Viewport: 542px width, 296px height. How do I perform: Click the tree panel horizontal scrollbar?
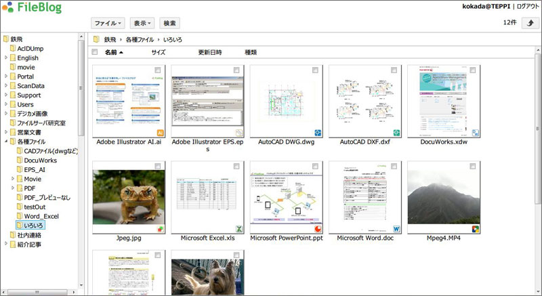tap(37, 292)
